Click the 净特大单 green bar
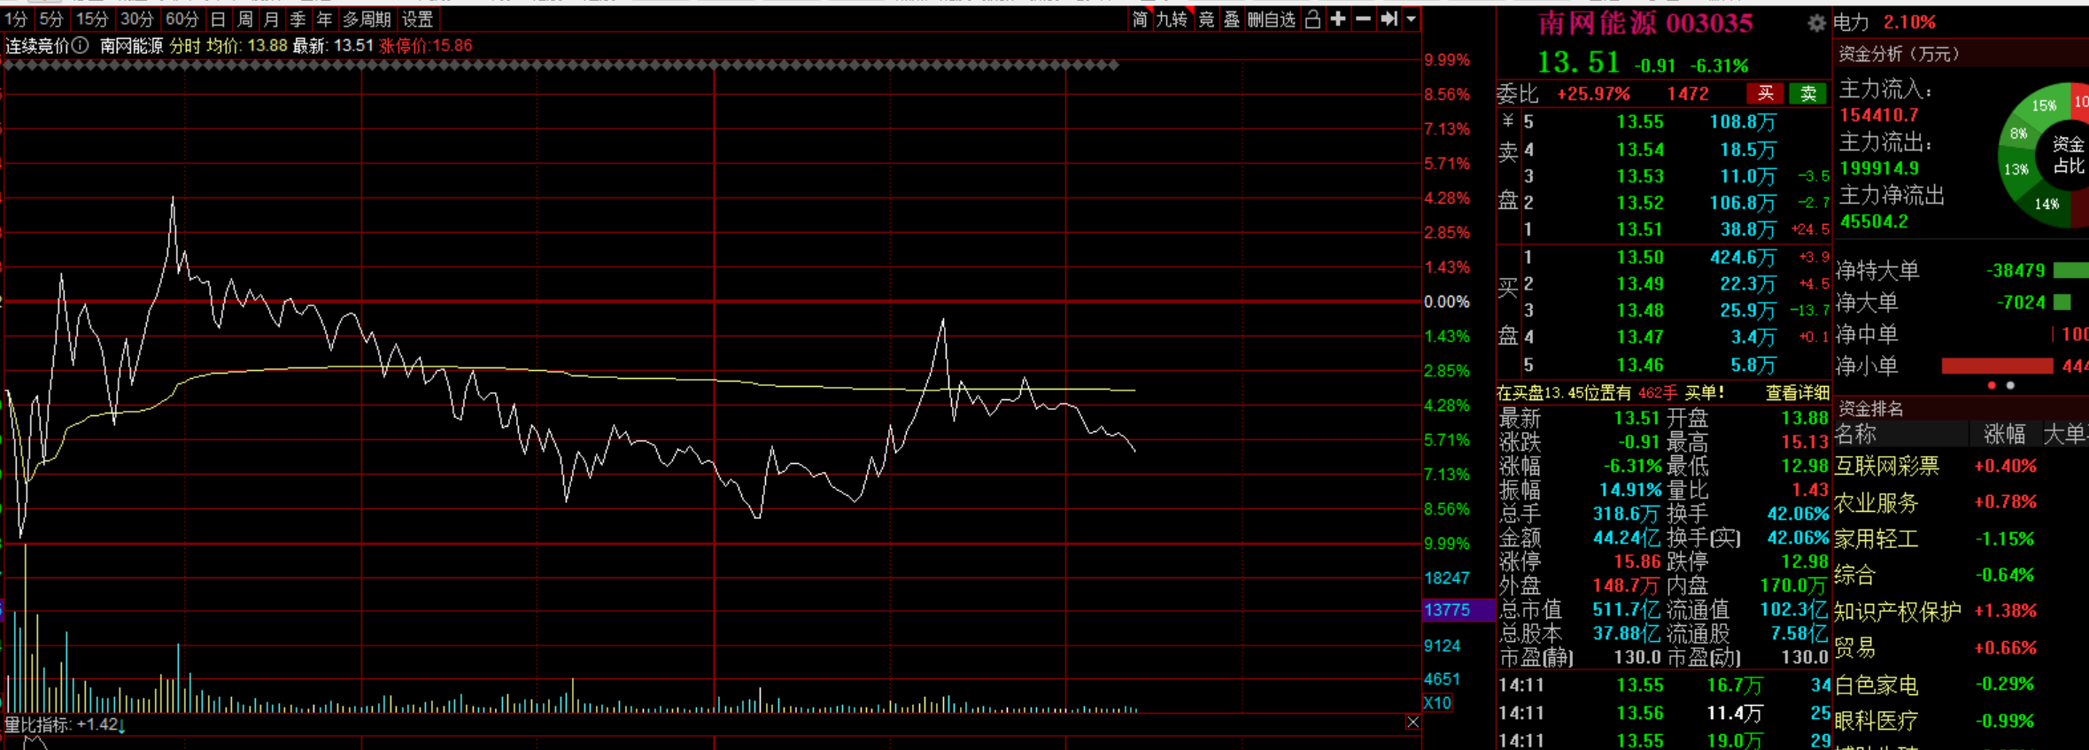The image size is (2089, 750). [2070, 270]
